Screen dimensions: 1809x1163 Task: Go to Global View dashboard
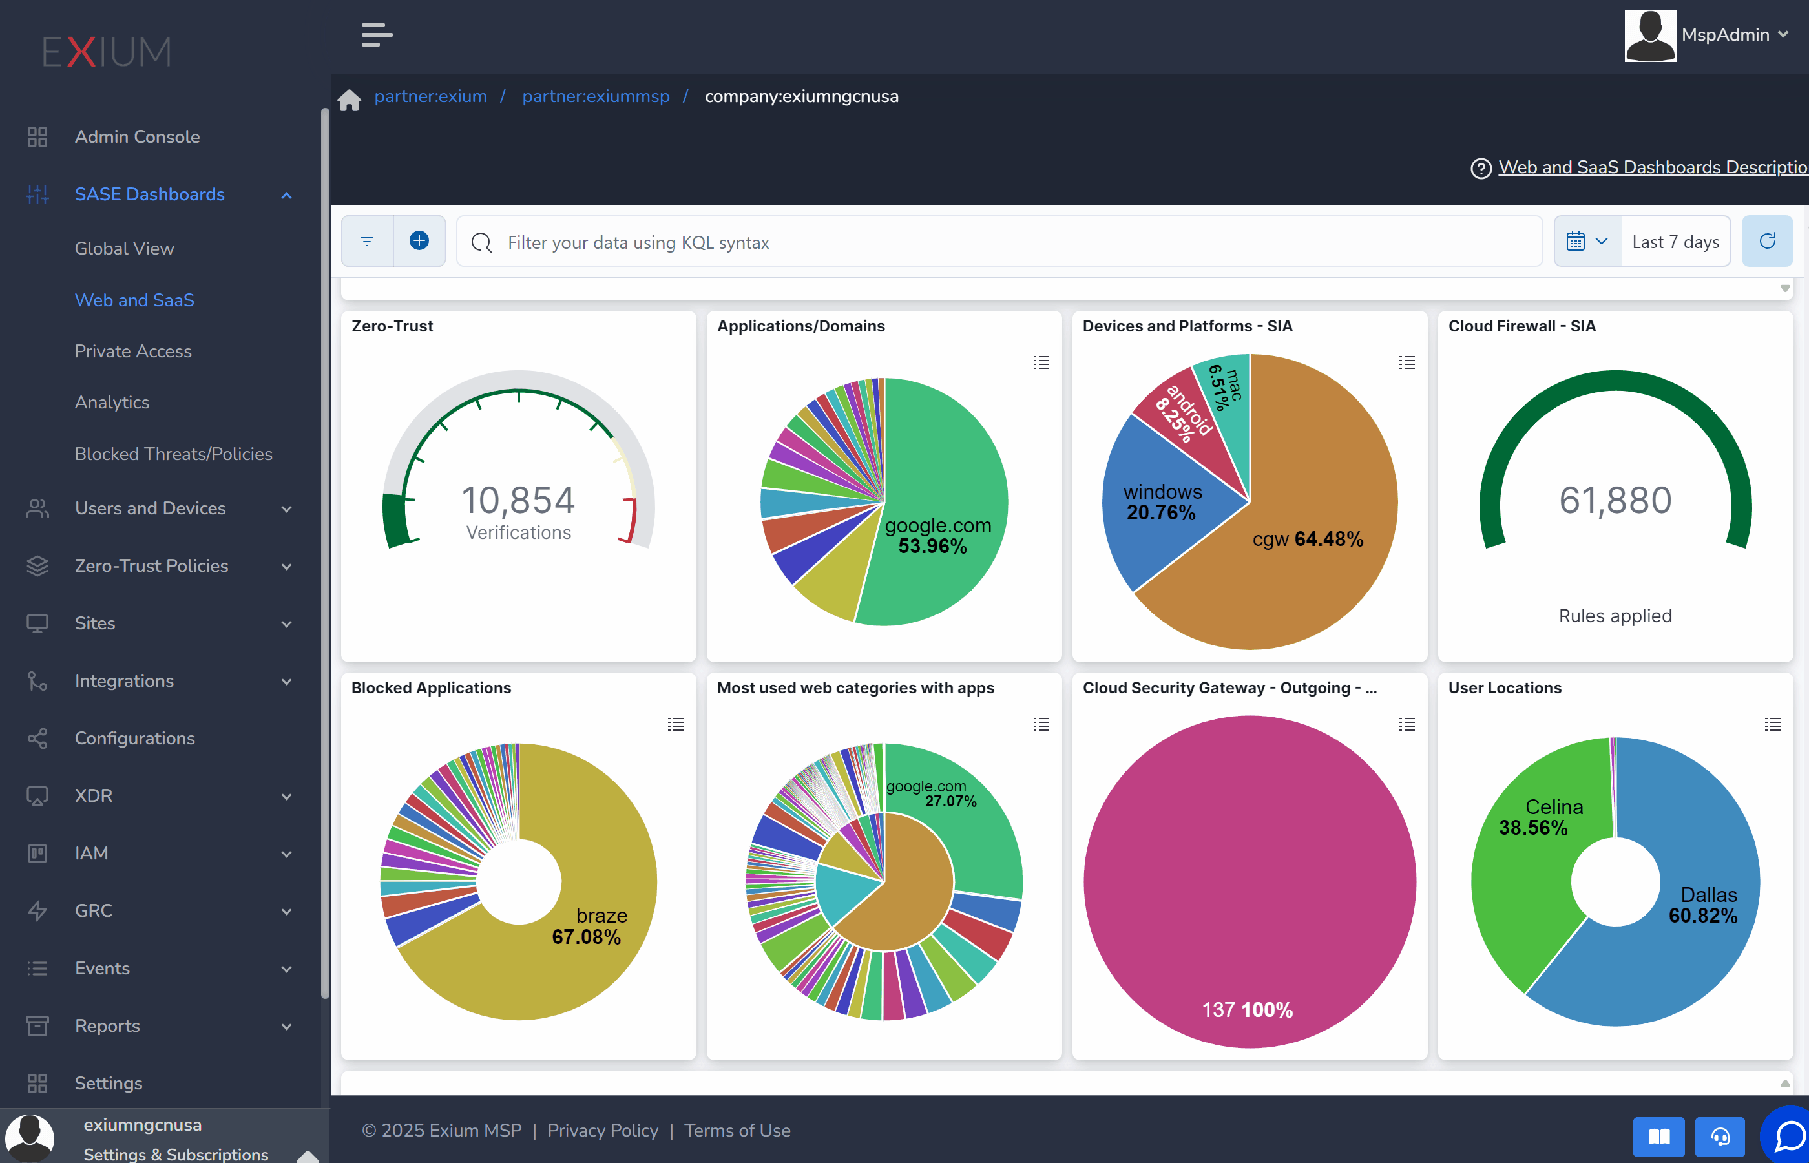[x=124, y=249]
